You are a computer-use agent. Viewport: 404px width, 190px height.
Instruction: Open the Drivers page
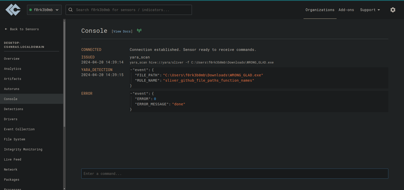click(x=11, y=119)
